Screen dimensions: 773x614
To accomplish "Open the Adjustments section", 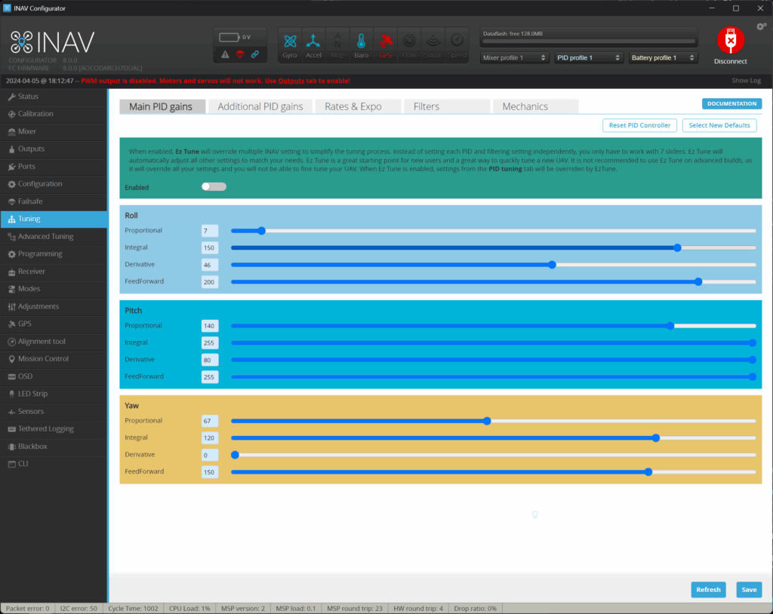I will click(54, 306).
